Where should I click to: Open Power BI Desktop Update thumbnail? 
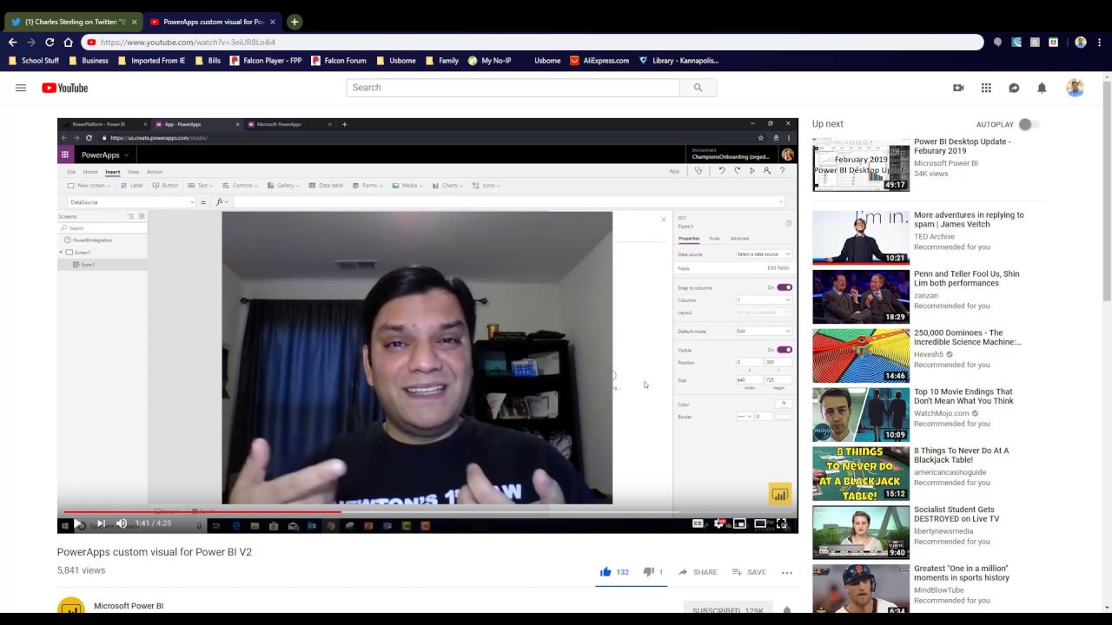861,165
